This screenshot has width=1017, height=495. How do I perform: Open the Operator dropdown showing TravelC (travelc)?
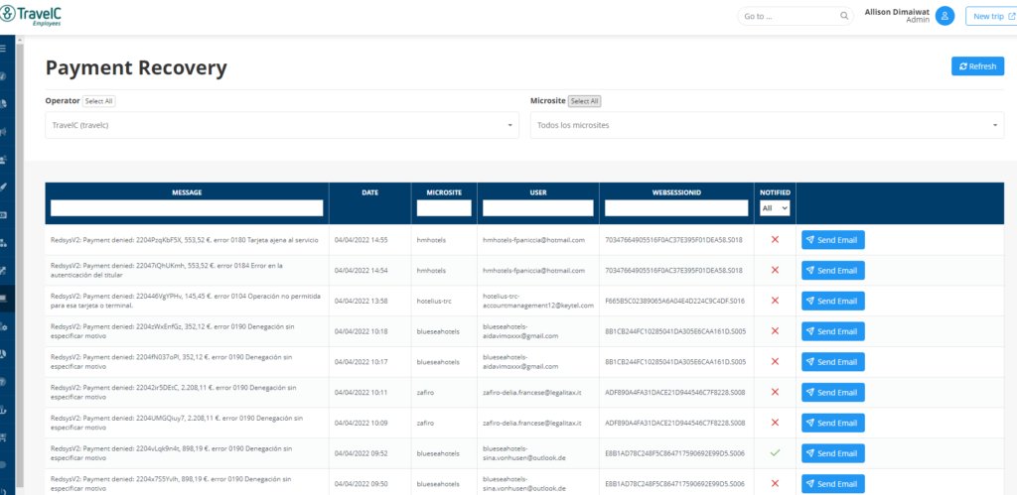(x=282, y=125)
